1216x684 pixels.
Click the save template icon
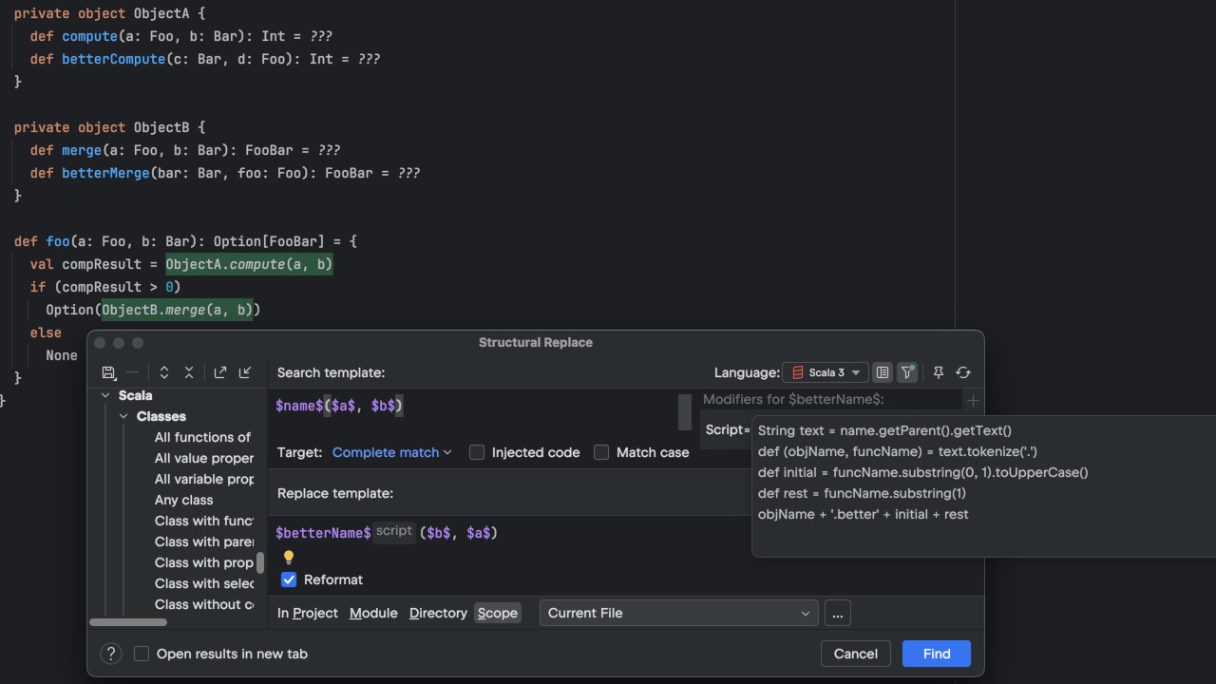click(108, 373)
